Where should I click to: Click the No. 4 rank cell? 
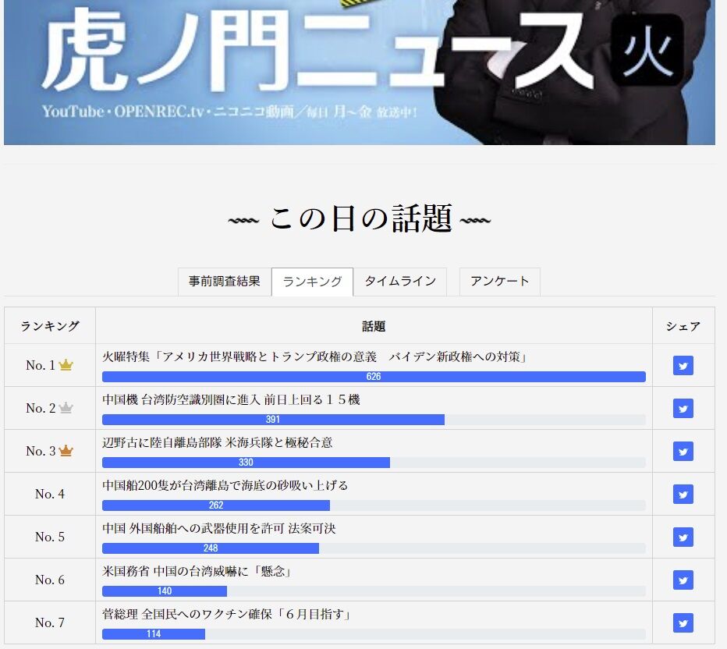(x=50, y=495)
